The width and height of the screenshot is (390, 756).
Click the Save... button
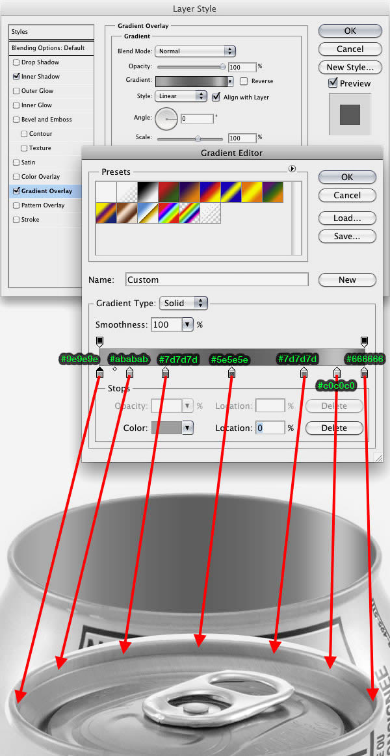tap(347, 237)
